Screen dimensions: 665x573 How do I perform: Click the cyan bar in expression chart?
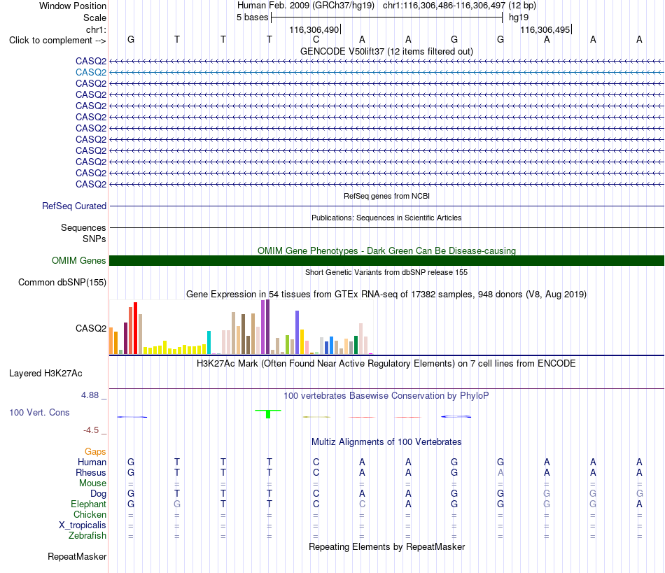tap(209, 342)
